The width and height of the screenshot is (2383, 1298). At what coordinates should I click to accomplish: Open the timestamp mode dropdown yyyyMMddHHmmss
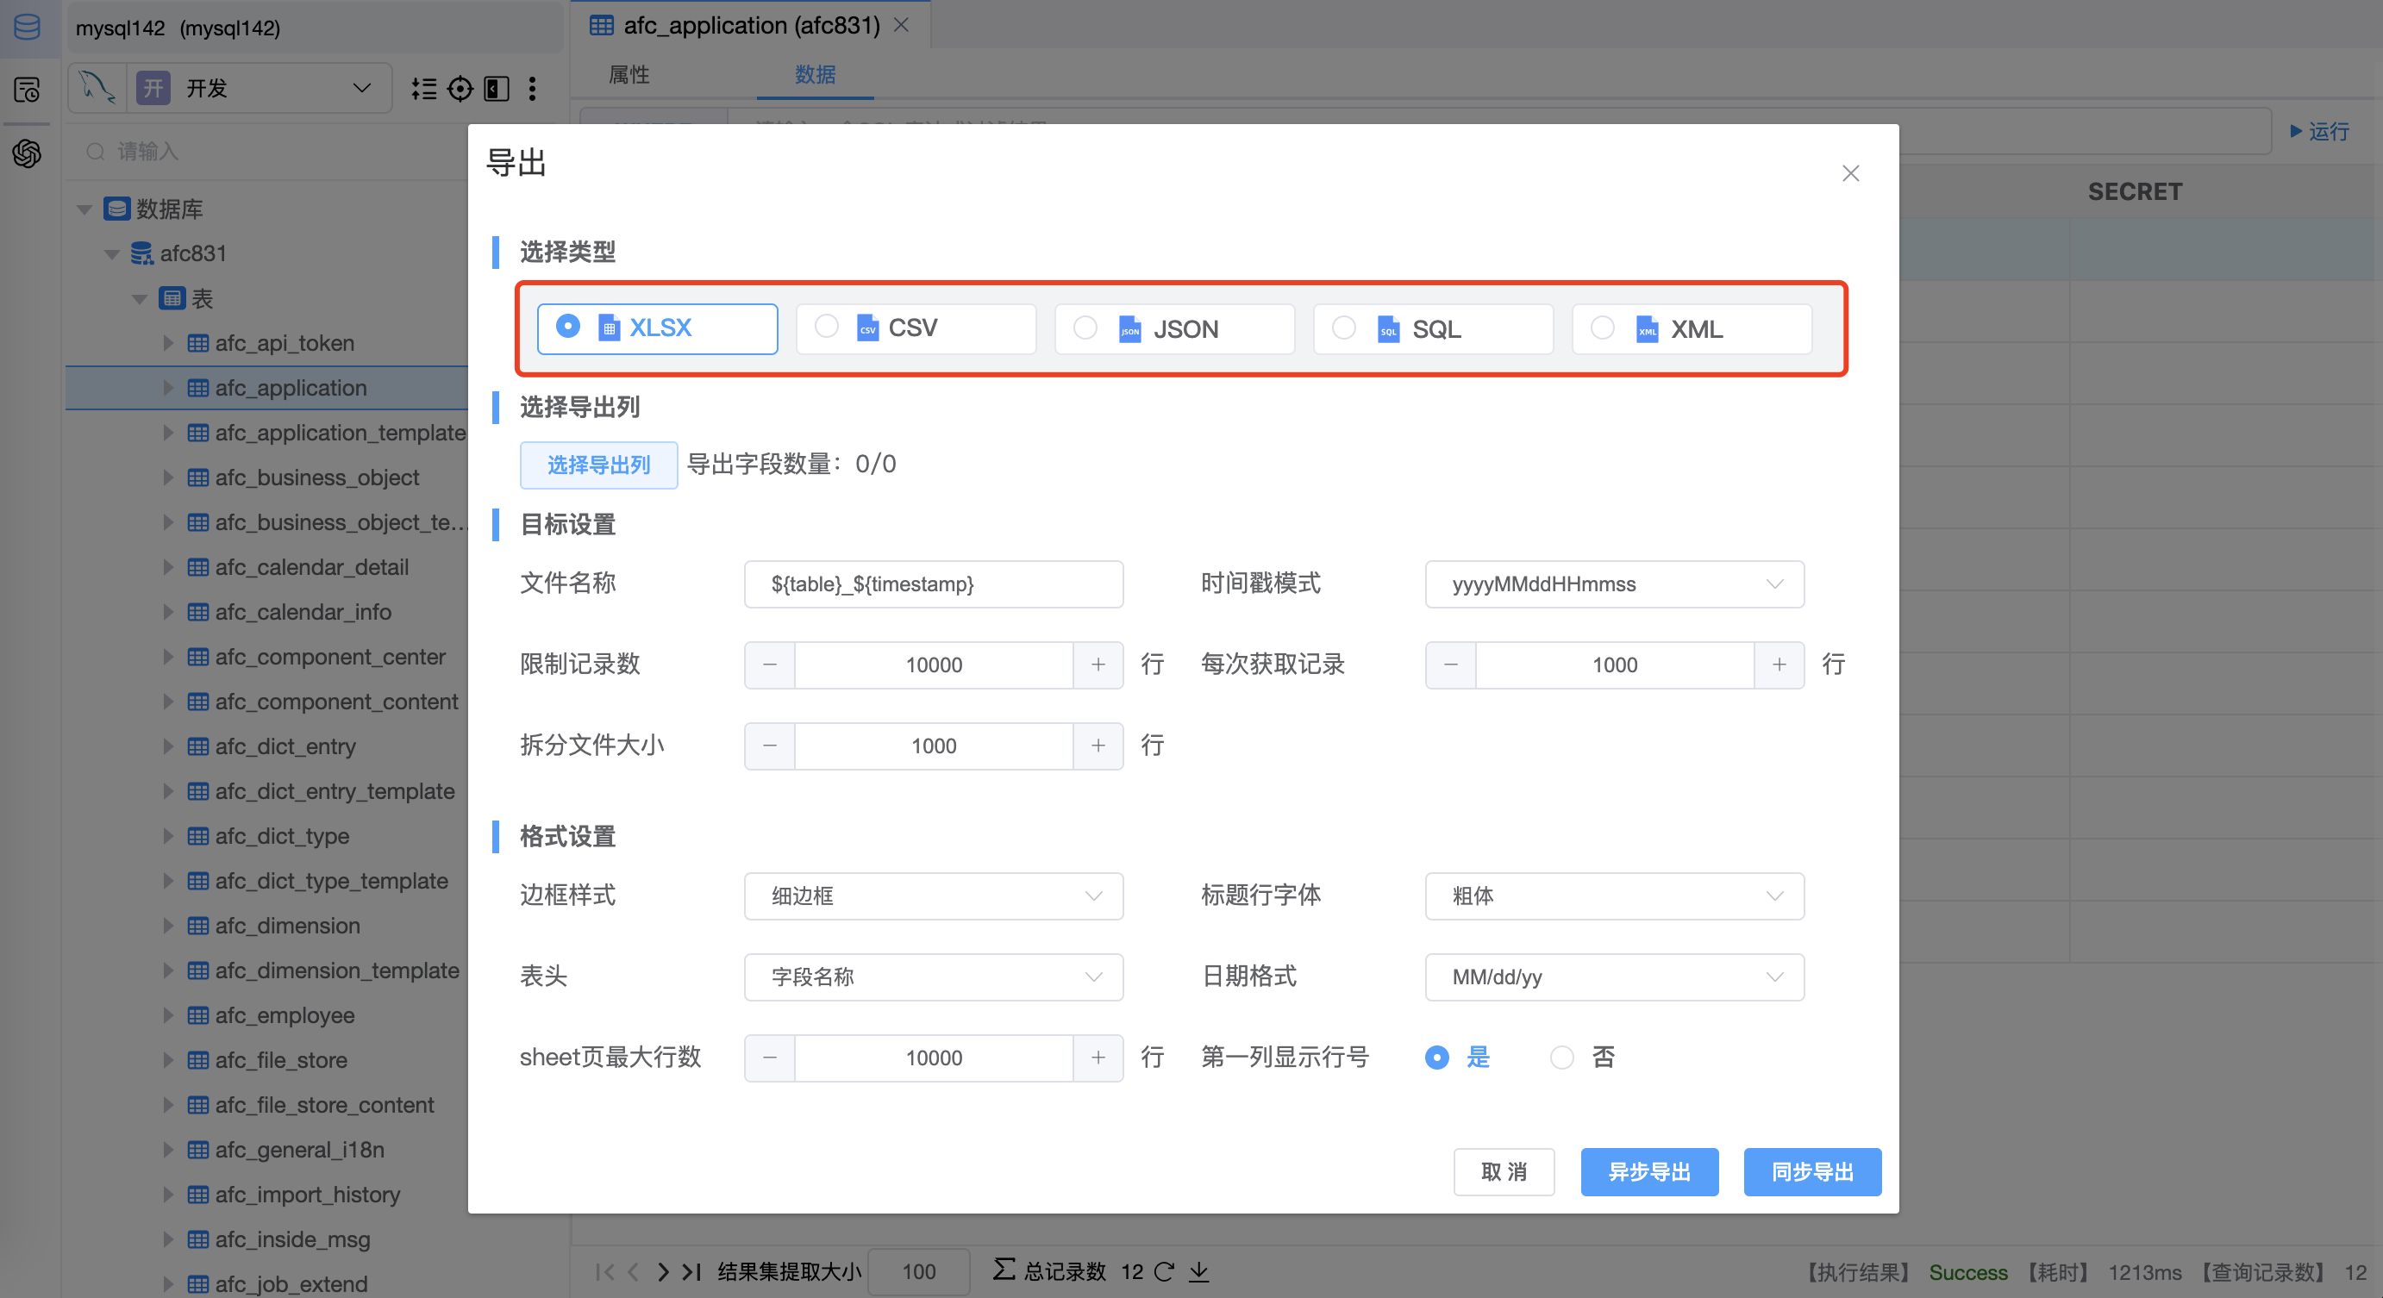coord(1613,583)
